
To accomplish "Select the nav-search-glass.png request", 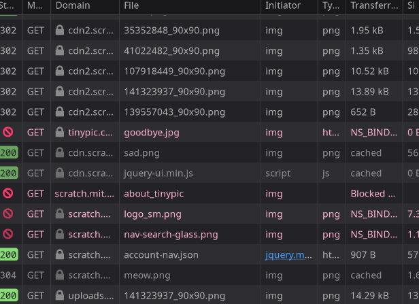I will click(171, 235).
